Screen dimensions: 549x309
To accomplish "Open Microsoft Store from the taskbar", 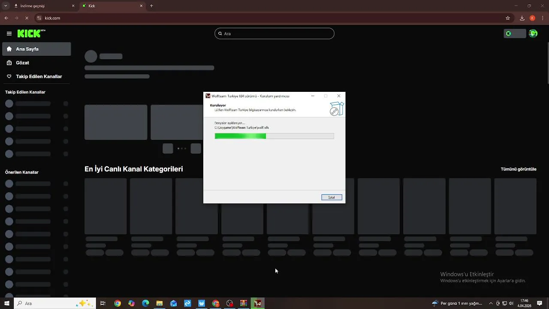I will (x=202, y=303).
